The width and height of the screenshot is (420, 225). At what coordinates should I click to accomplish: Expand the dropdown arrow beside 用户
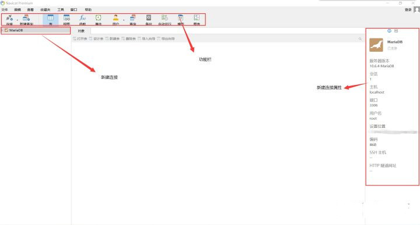[x=124, y=20]
